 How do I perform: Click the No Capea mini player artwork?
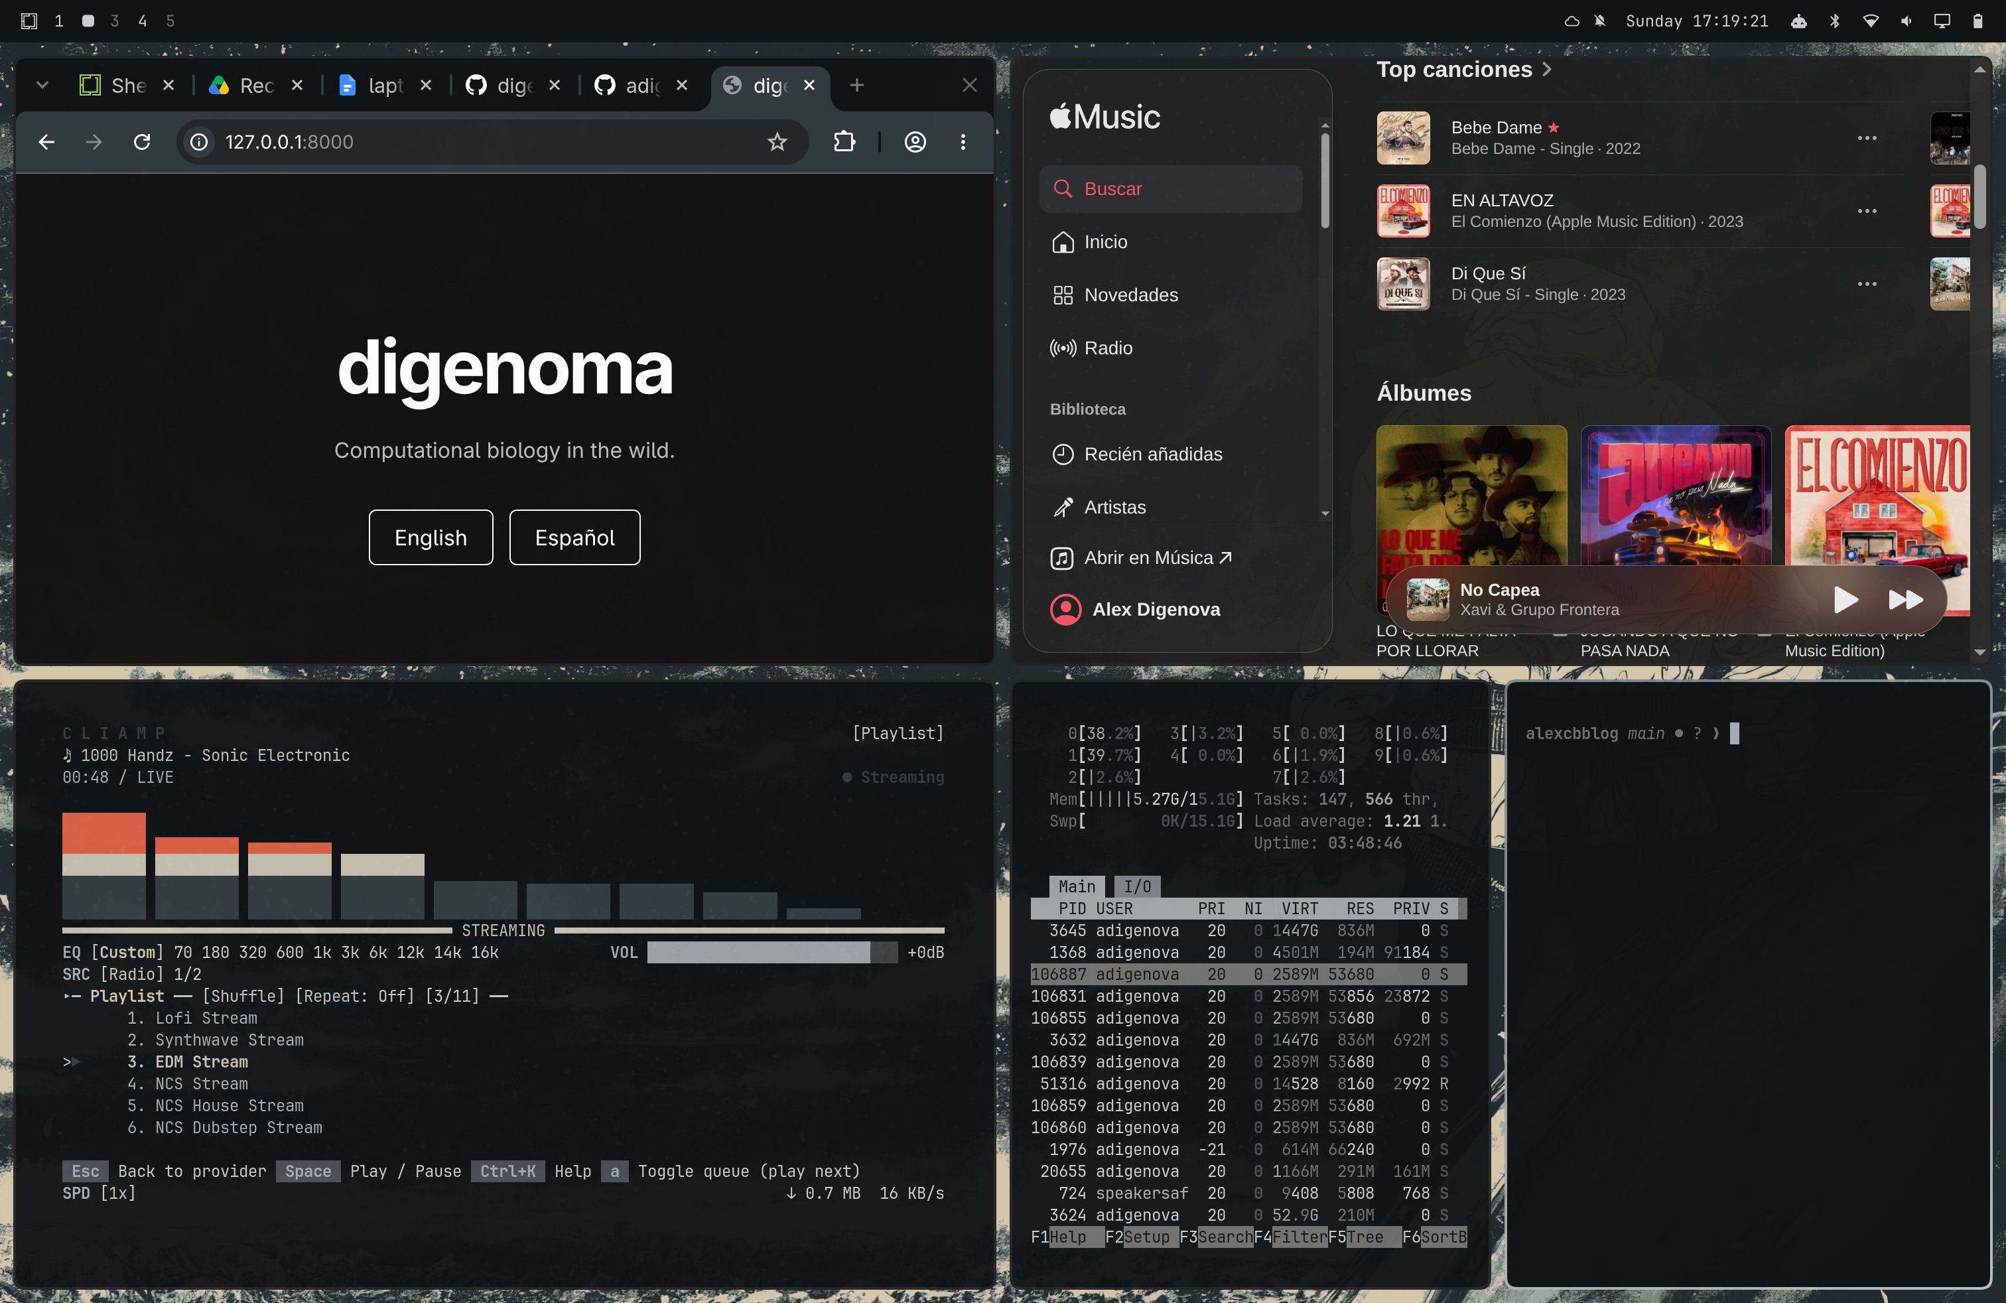[1428, 599]
